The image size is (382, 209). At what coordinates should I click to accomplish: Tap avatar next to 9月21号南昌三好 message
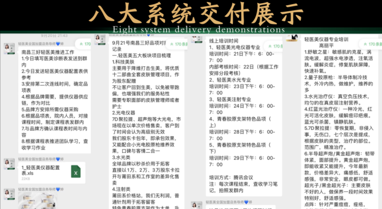(100, 40)
